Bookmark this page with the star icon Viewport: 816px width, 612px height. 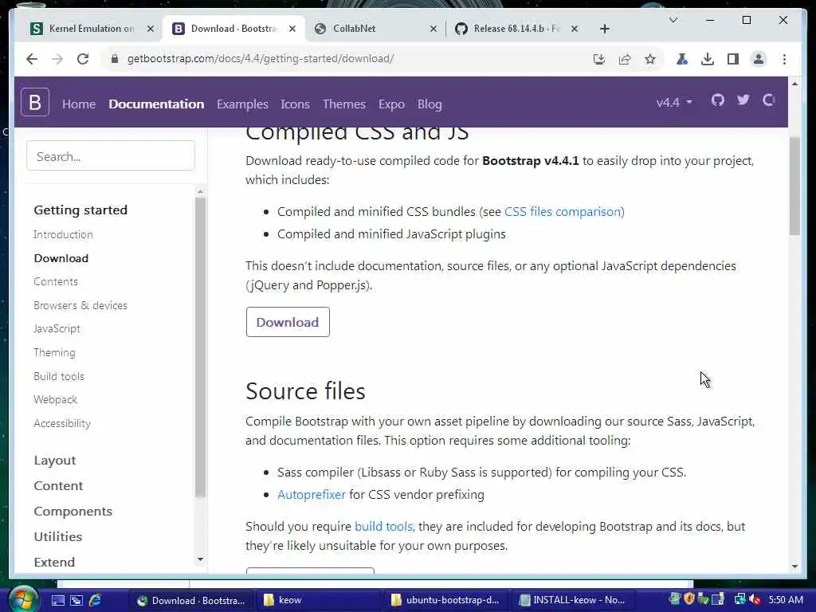click(650, 59)
